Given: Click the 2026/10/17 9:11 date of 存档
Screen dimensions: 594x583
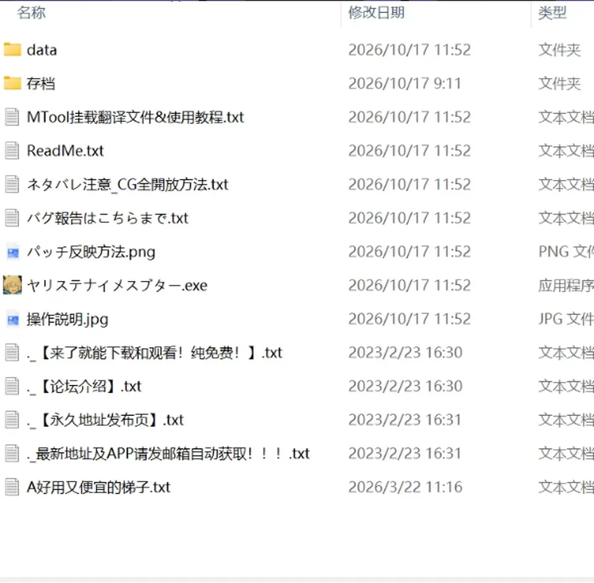Looking at the screenshot, I should click(405, 84).
